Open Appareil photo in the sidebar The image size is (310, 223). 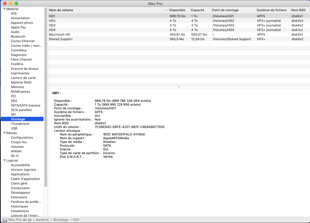22,23
